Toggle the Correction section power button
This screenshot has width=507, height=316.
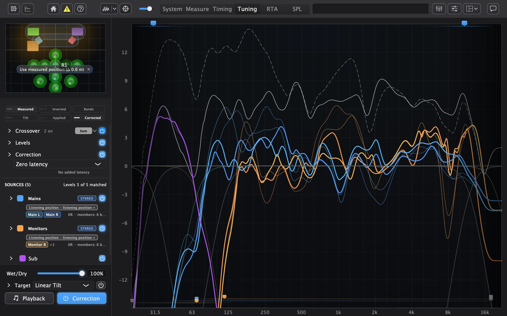[102, 155]
